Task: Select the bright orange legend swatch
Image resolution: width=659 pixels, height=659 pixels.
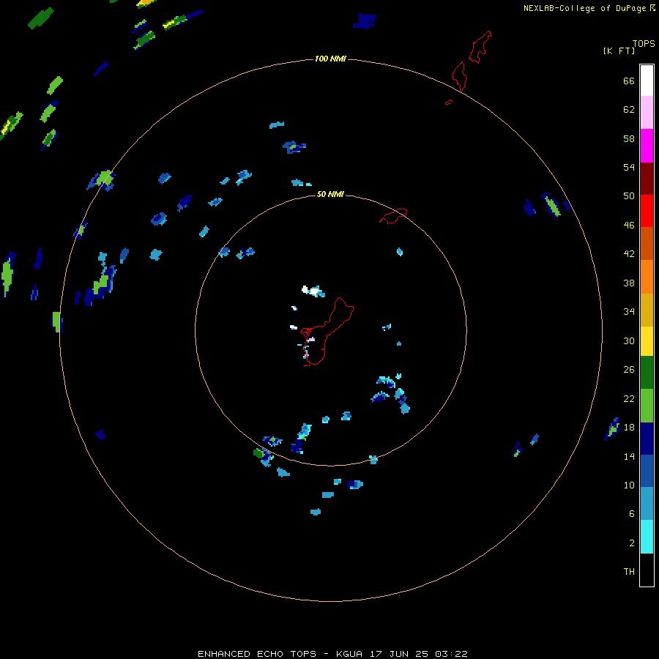Action: click(x=647, y=277)
